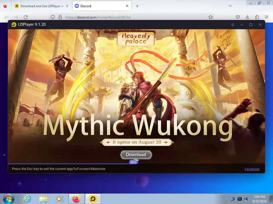Click the tracking protection shield icon
Screen dimensions: 273x204
coord(53,17)
